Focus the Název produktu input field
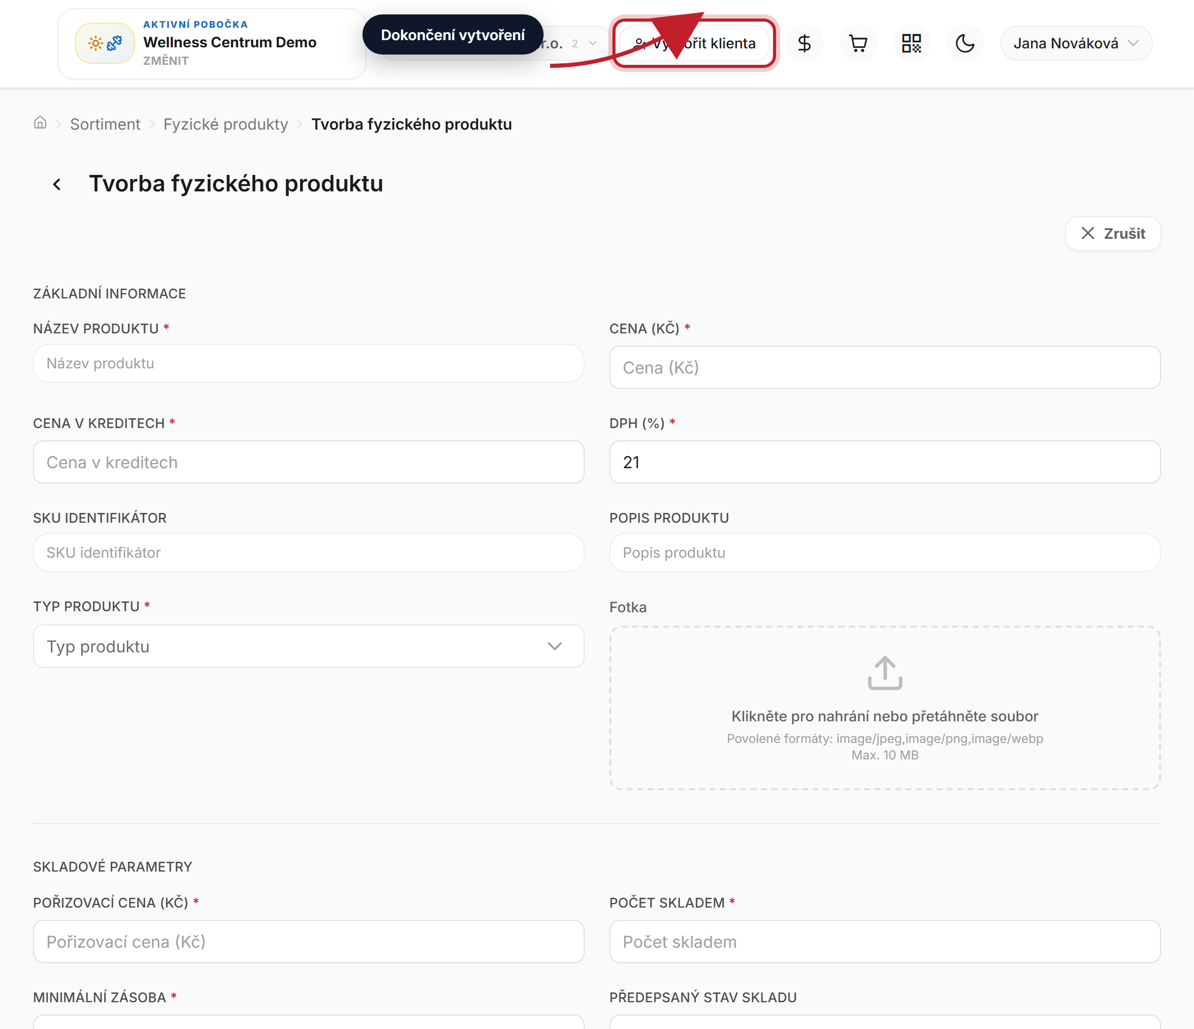Image resolution: width=1194 pixels, height=1029 pixels. (x=308, y=364)
